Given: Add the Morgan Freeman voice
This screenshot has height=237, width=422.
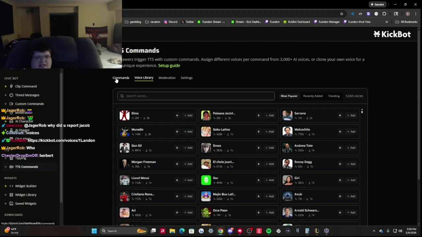Looking at the screenshot, I should point(188,164).
